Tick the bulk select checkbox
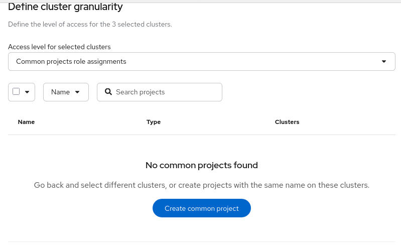The width and height of the screenshot is (401, 252). [x=16, y=92]
